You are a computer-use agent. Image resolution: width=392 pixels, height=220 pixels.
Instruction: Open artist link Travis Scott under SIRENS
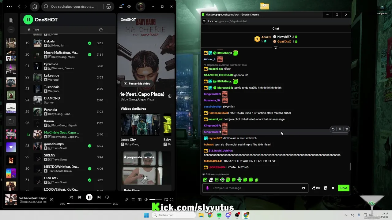[59, 159]
